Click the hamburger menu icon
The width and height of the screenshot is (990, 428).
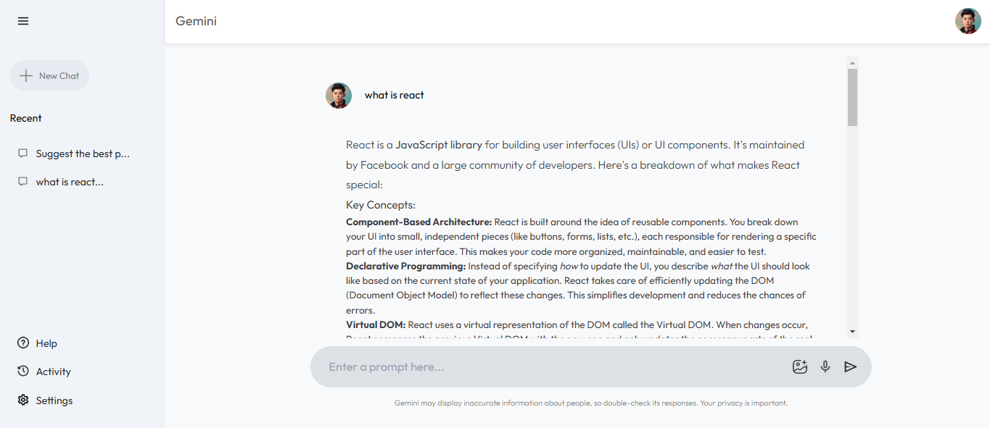coord(23,21)
